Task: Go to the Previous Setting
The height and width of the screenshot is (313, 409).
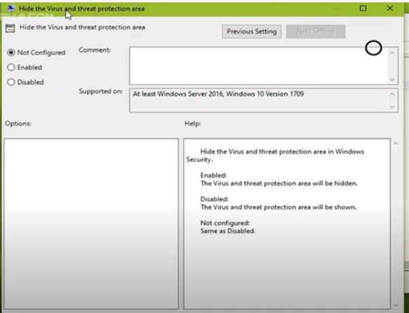Action: tap(251, 32)
